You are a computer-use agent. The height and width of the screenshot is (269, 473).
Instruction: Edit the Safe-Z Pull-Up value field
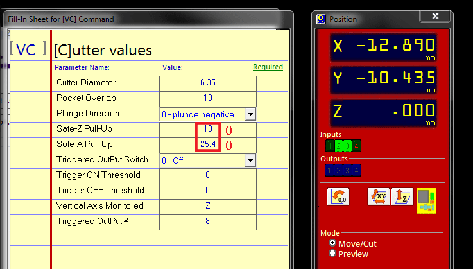[x=208, y=129]
